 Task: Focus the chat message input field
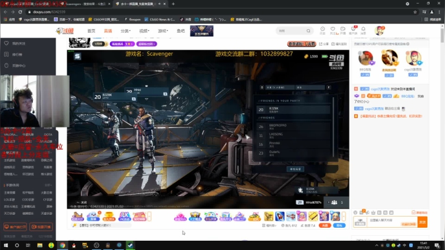pyautogui.click(x=392, y=222)
